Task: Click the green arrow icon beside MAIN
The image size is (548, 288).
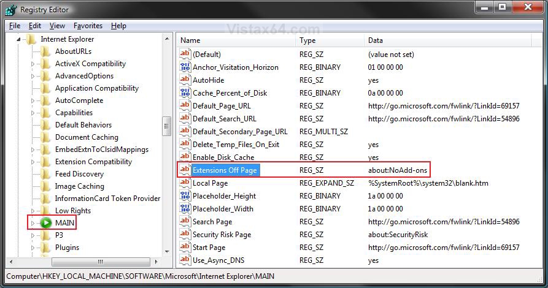Action: (46, 223)
